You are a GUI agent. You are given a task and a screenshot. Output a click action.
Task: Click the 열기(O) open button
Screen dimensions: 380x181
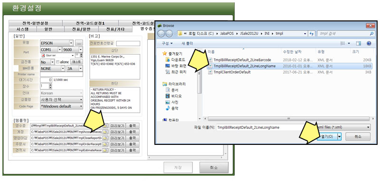[x=327, y=137]
